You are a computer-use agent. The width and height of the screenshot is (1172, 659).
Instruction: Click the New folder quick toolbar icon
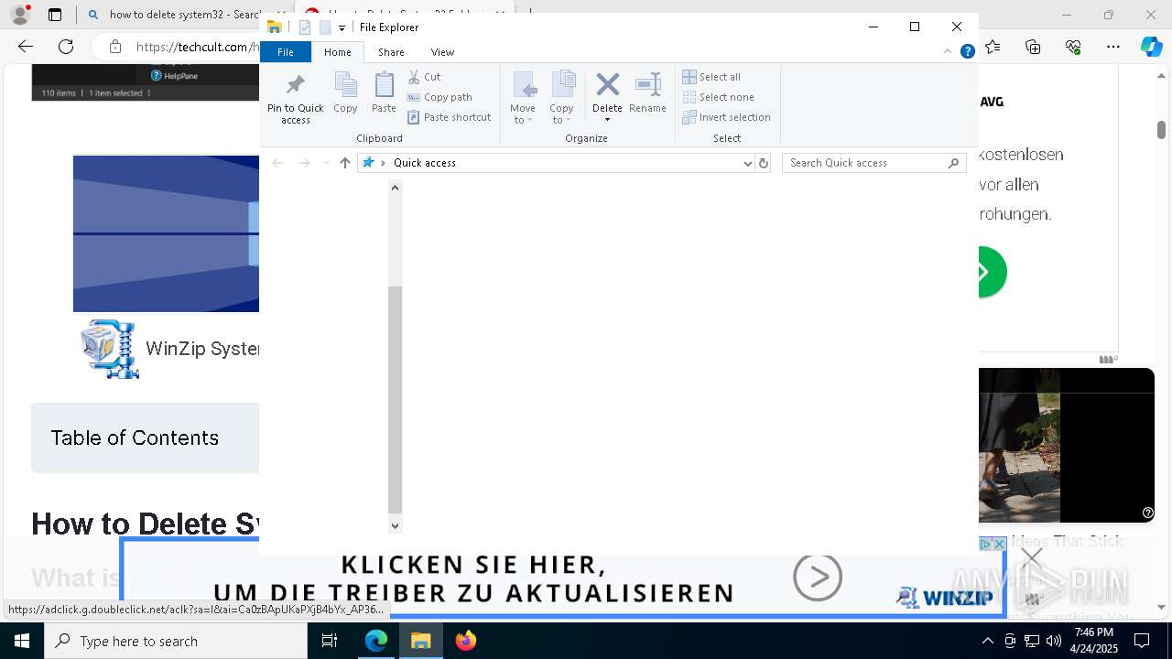pyautogui.click(x=325, y=27)
